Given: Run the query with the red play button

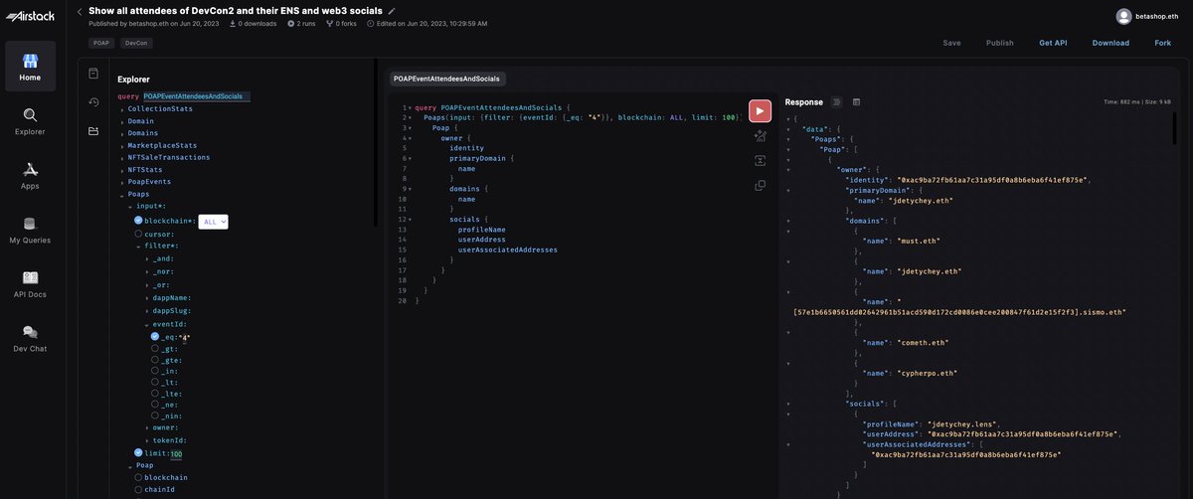Looking at the screenshot, I should coord(760,110).
